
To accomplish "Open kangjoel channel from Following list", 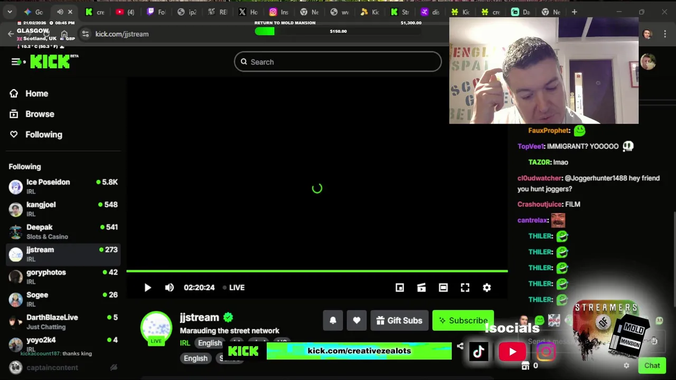I will [x=63, y=209].
